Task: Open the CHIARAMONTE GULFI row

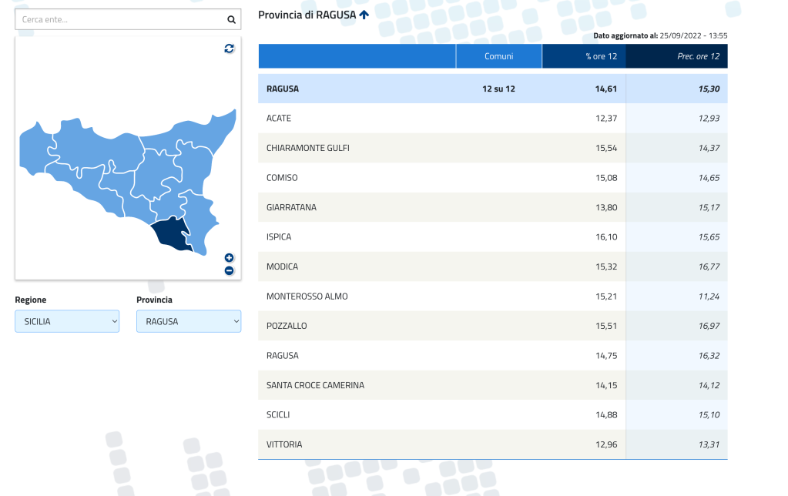Action: [x=308, y=148]
